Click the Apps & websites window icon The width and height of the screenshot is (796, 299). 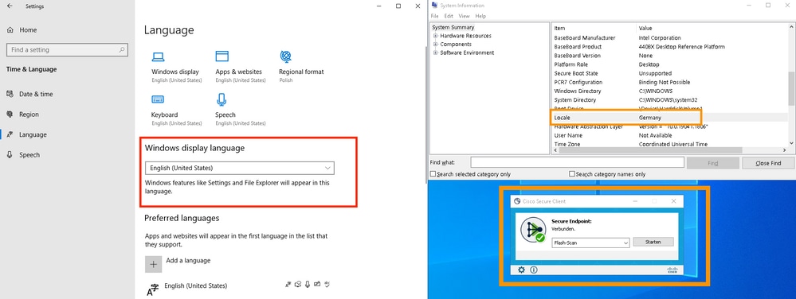pos(222,56)
